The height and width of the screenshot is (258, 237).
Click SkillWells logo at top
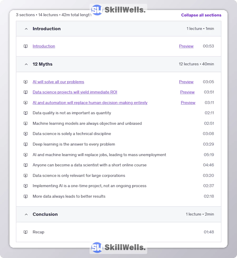[x=118, y=10]
